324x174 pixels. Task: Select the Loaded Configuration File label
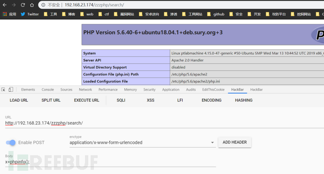coord(105,81)
